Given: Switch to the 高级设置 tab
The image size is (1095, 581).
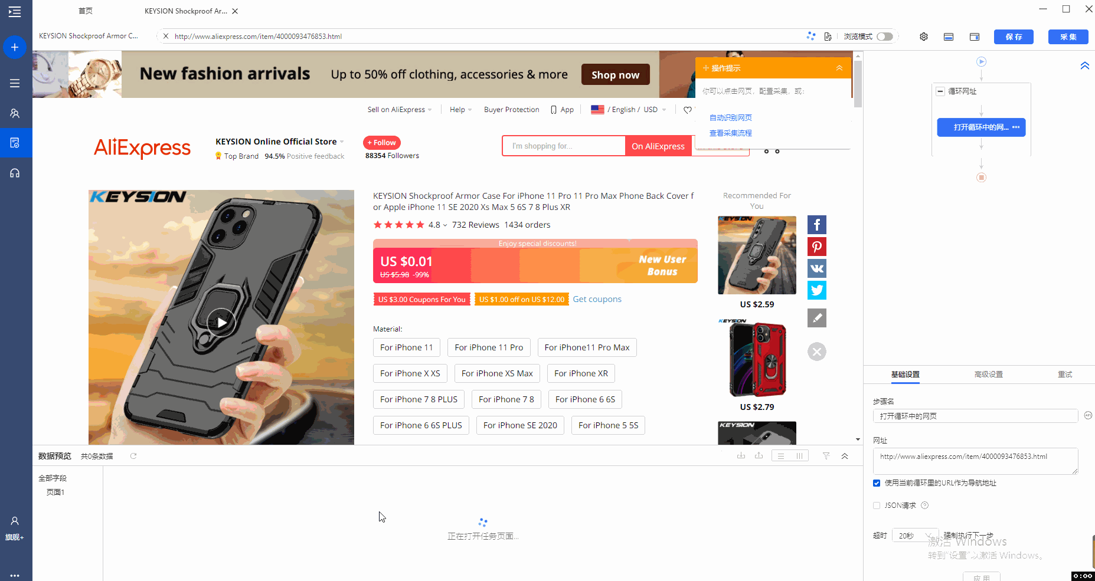Looking at the screenshot, I should tap(989, 375).
